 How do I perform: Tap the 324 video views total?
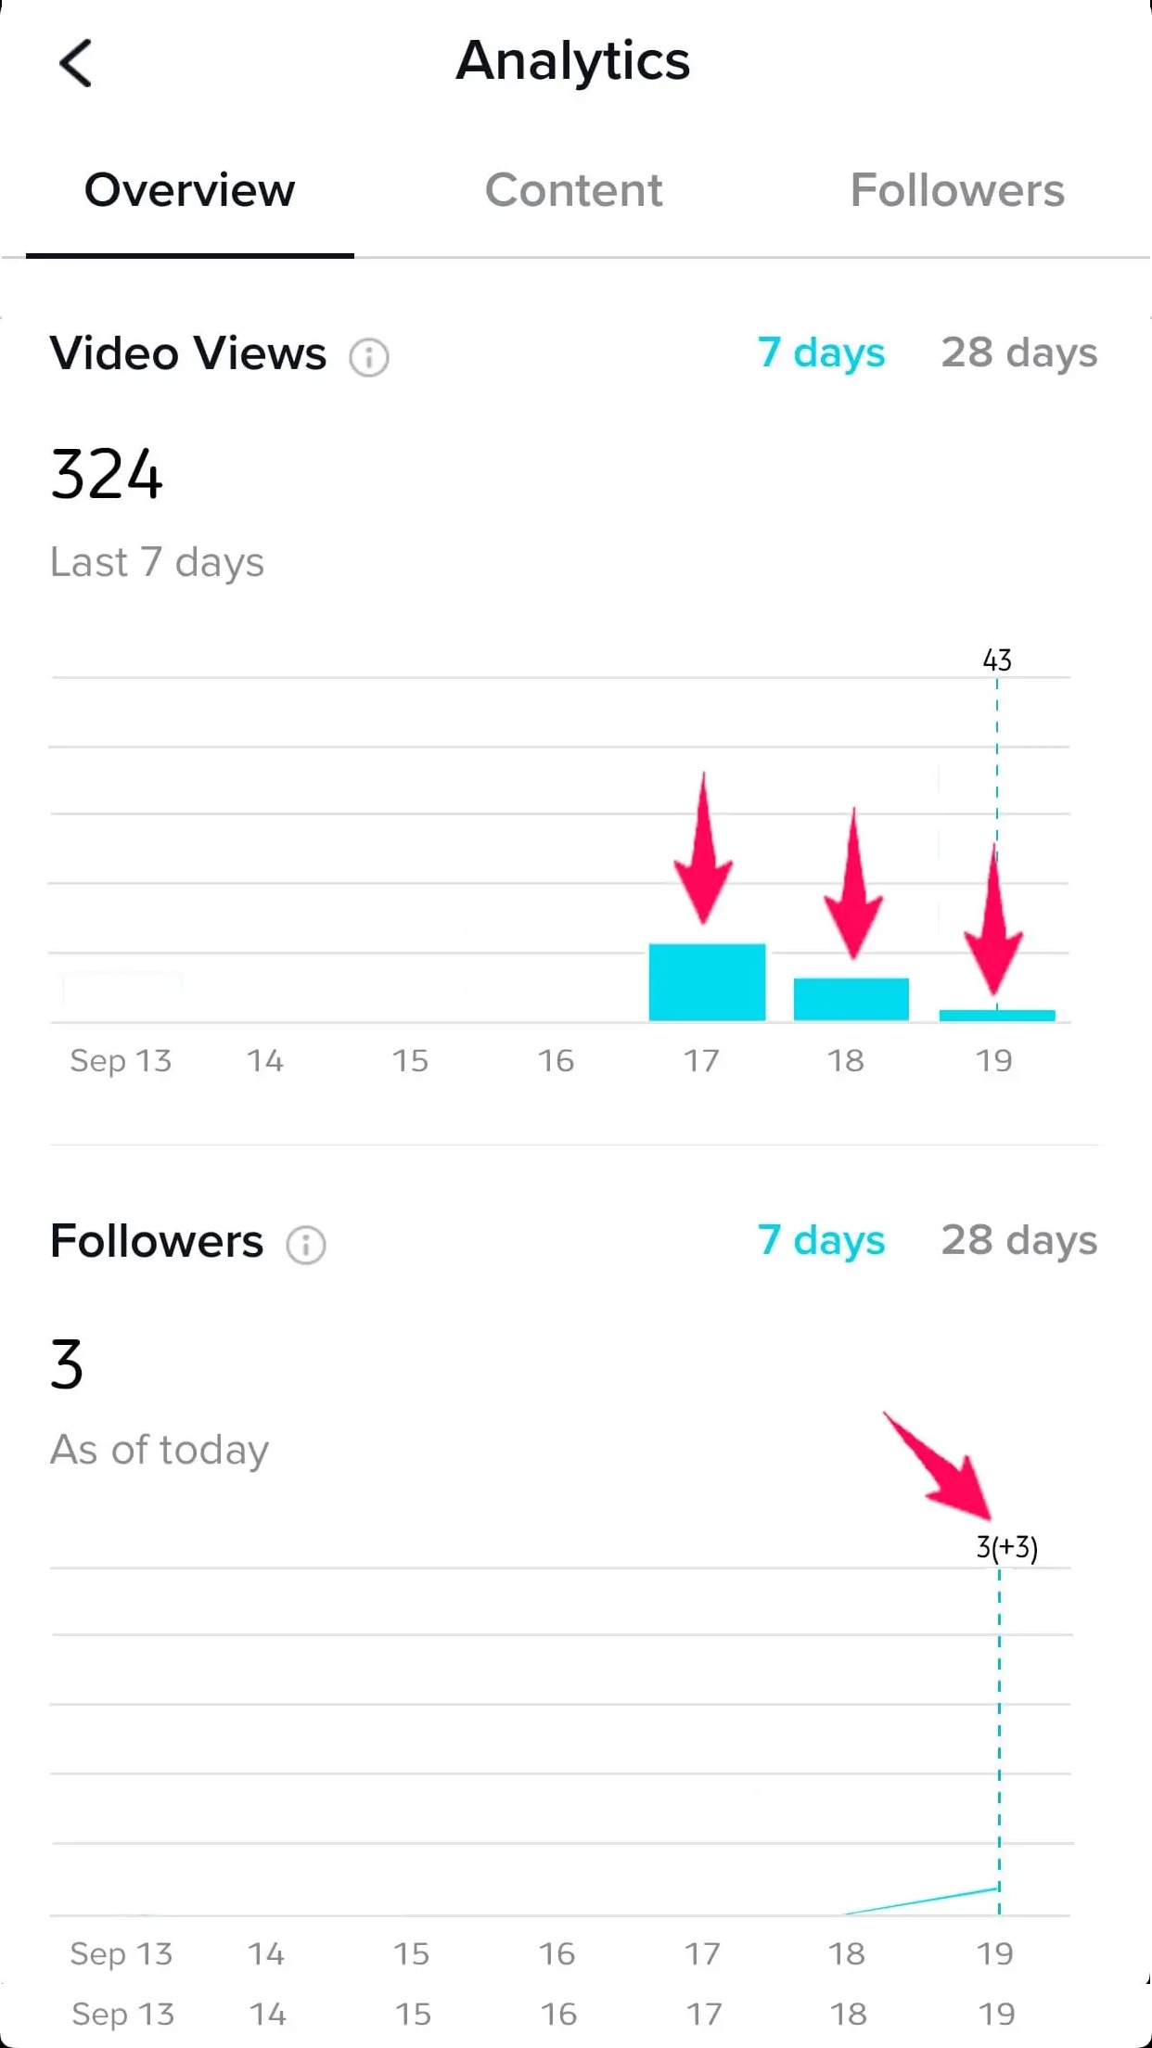[x=107, y=474]
